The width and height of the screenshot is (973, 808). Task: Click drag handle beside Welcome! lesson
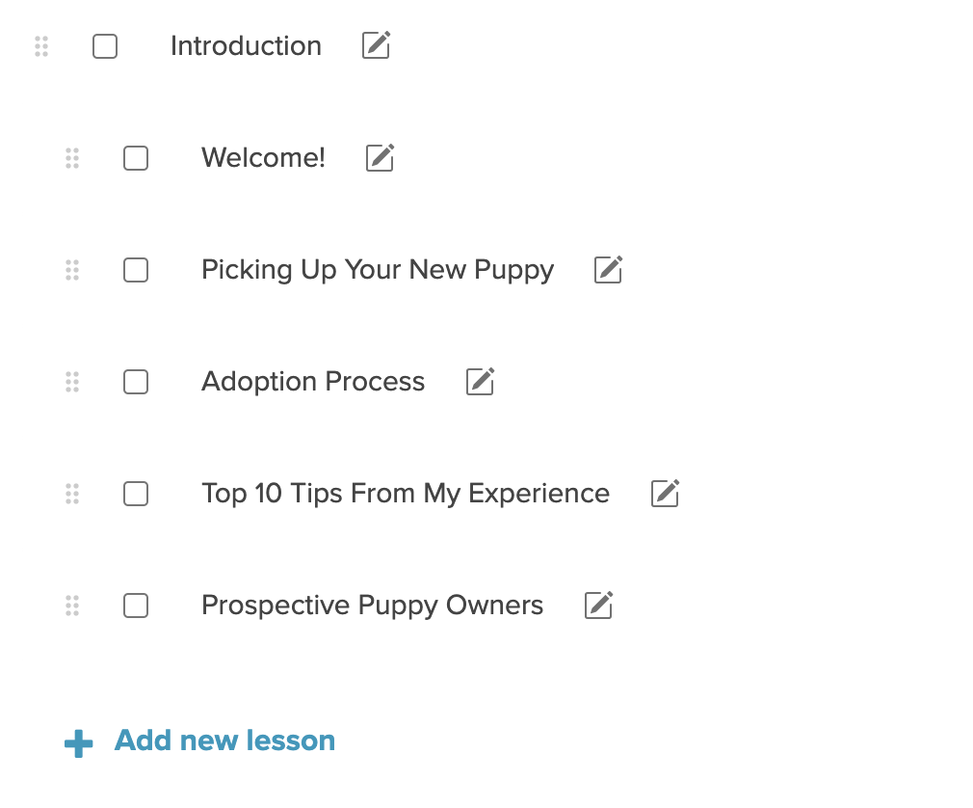[x=72, y=158]
